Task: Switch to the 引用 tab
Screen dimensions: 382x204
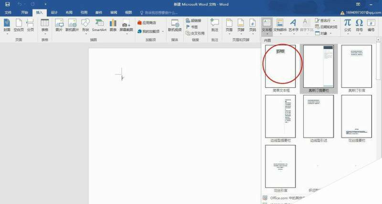Action: click(x=84, y=12)
